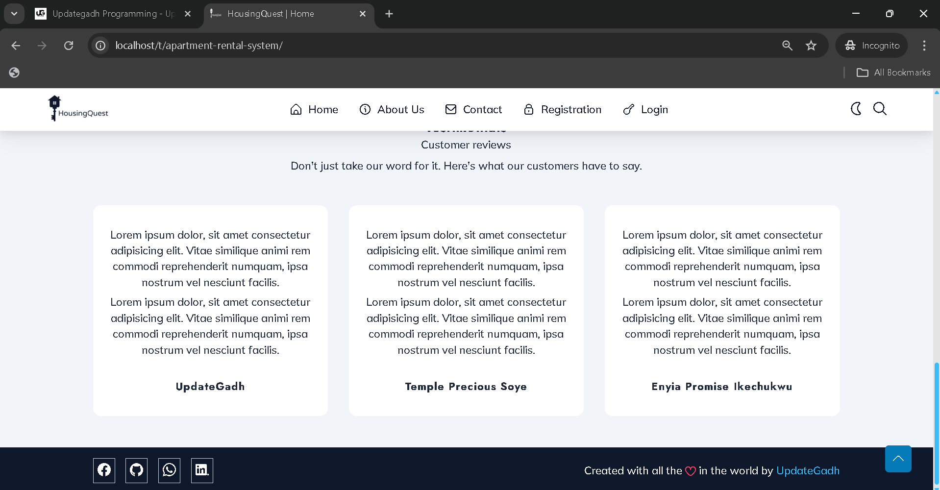Expand the All Bookmarks folder
Viewport: 940px width, 490px height.
tap(893, 72)
